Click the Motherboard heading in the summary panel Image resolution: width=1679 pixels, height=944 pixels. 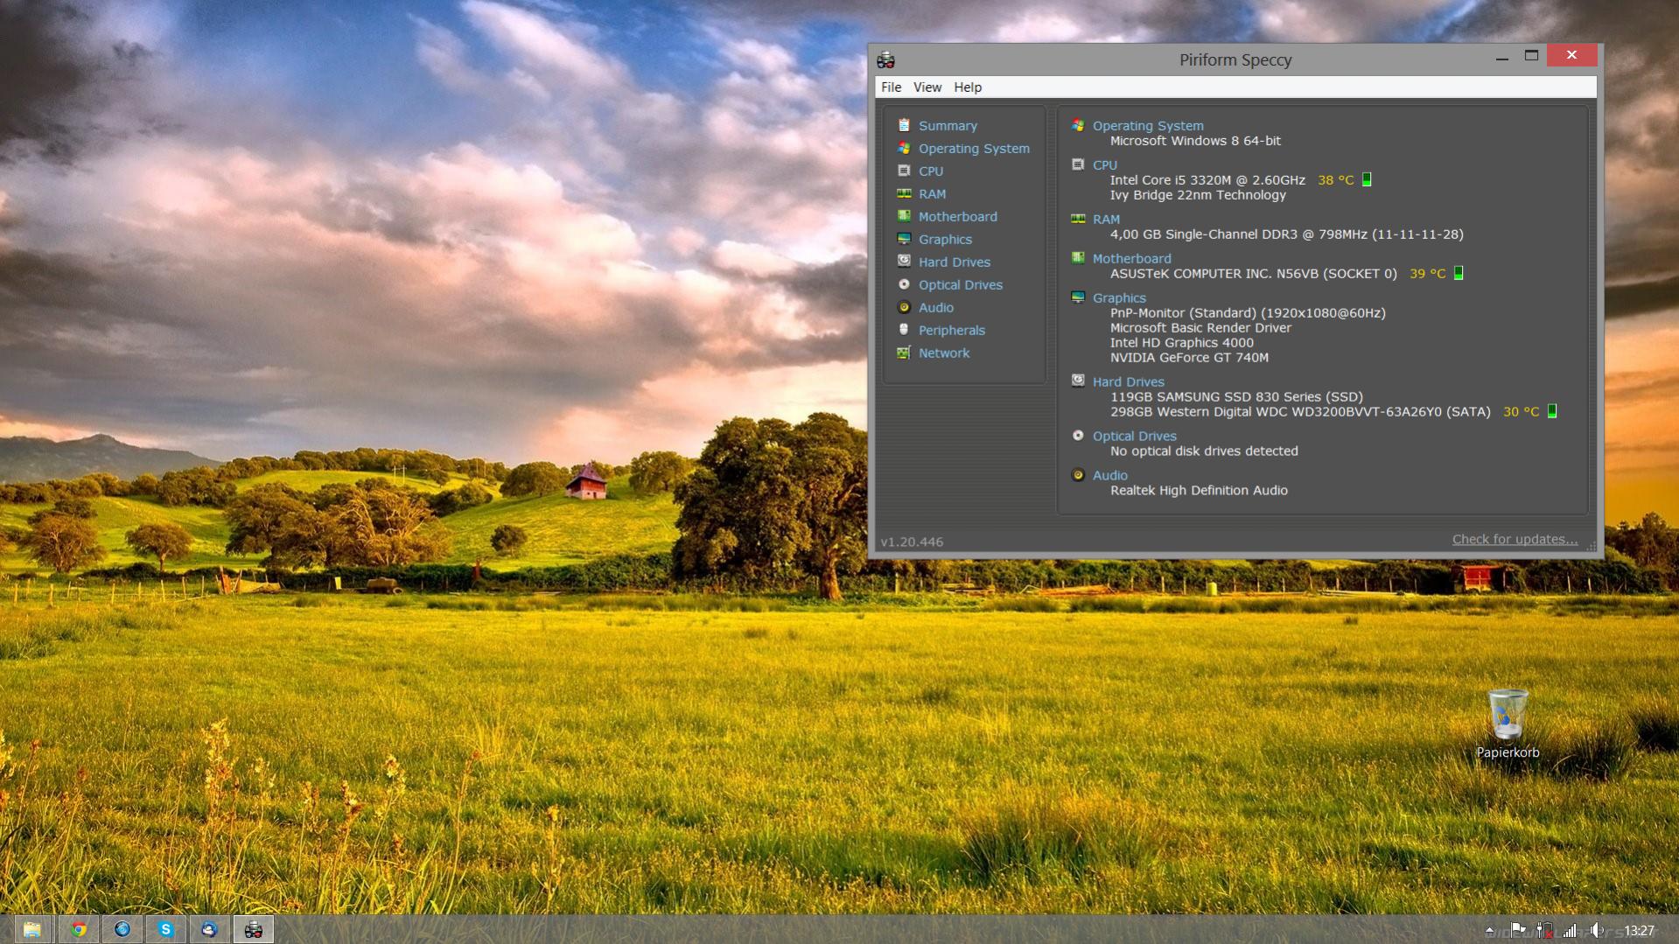tap(1131, 259)
